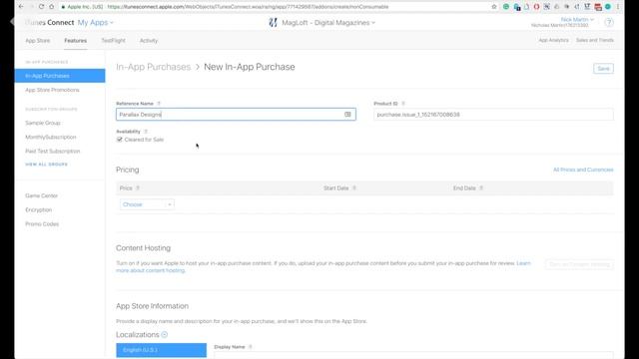
Task: Open the iTunes Connect help question mark
Action: point(609,22)
